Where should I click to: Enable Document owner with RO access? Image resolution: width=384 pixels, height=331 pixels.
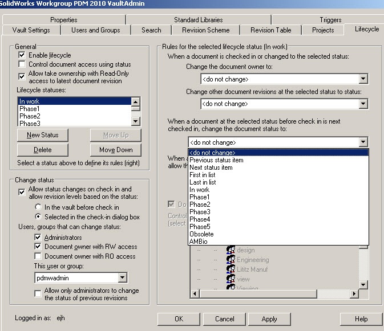point(38,256)
